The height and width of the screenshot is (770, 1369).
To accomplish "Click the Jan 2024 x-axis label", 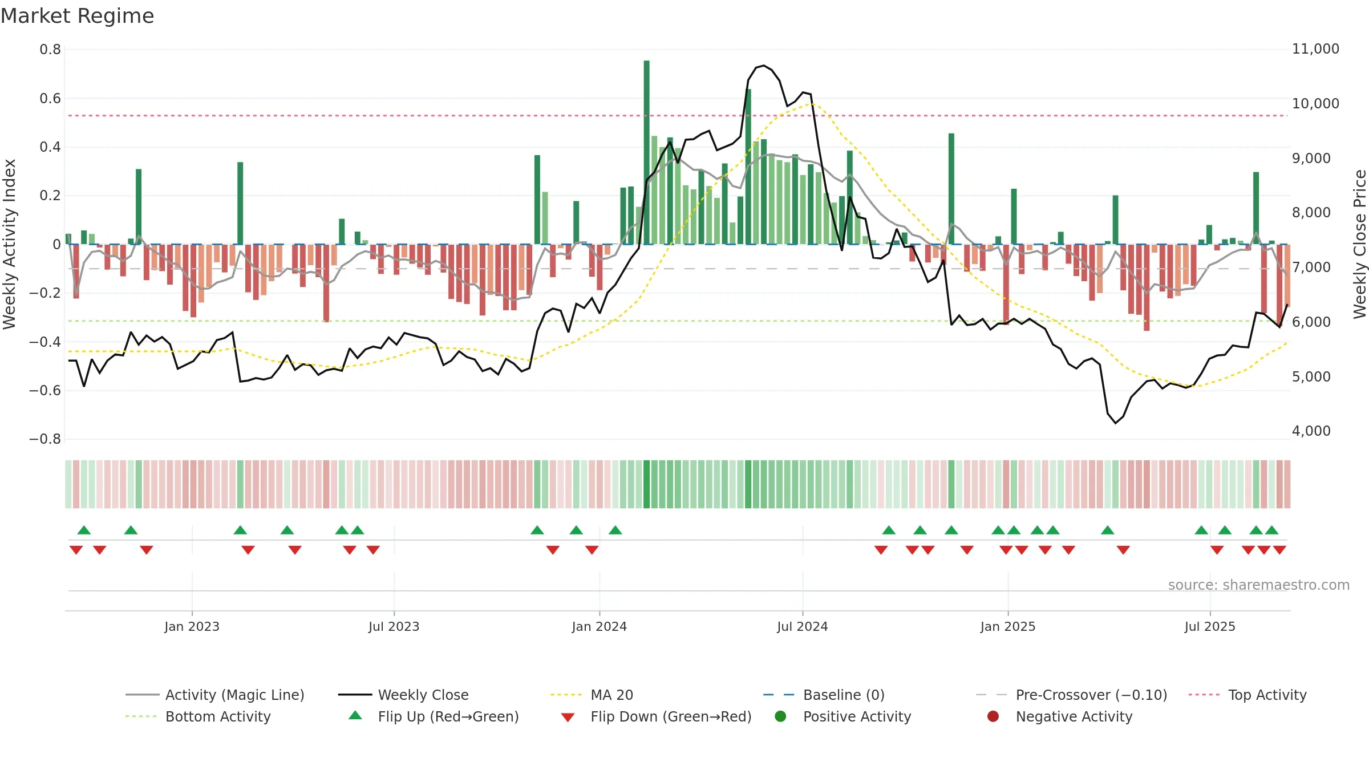I will [599, 626].
